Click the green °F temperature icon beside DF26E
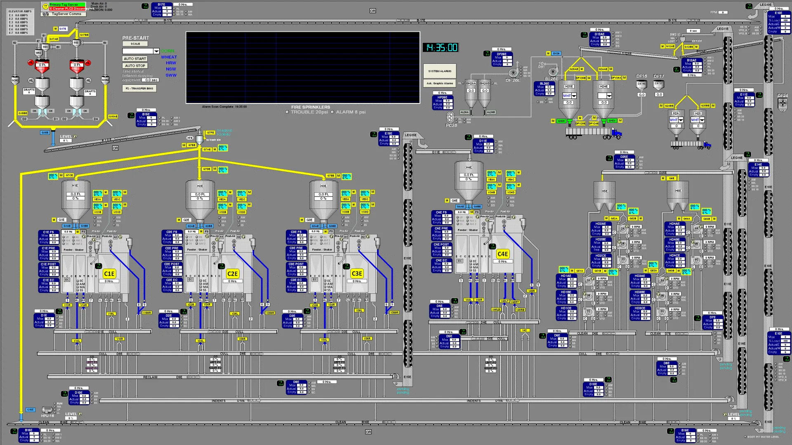792x445 pixels. coord(487,54)
